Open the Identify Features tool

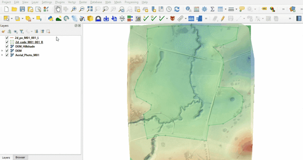[188, 9]
